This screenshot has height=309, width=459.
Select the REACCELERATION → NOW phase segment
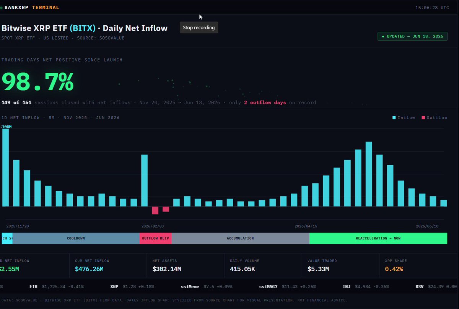(378, 238)
